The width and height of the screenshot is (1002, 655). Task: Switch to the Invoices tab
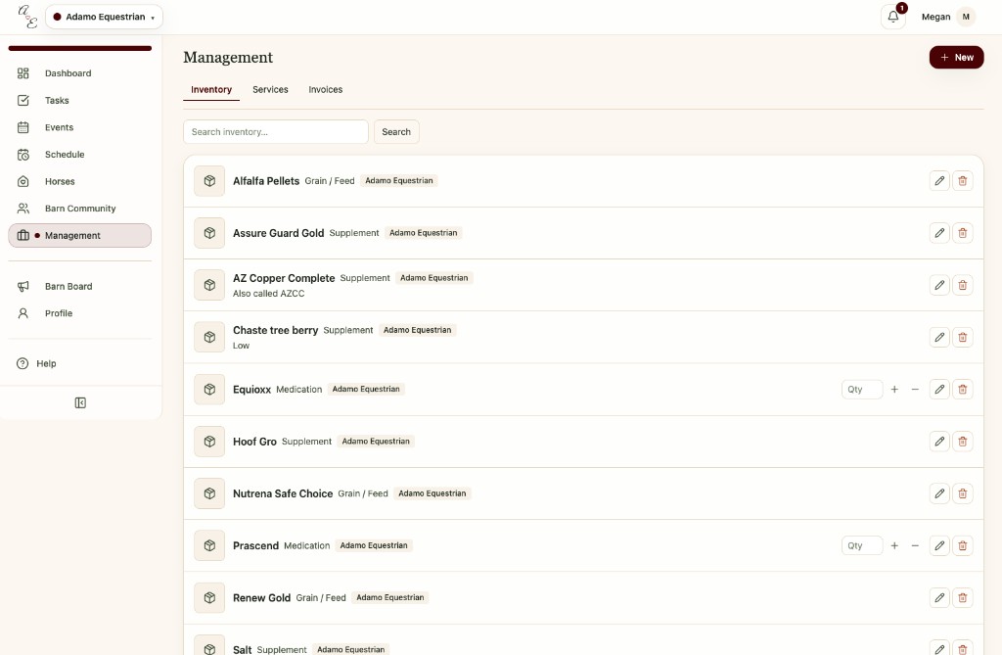pos(325,89)
